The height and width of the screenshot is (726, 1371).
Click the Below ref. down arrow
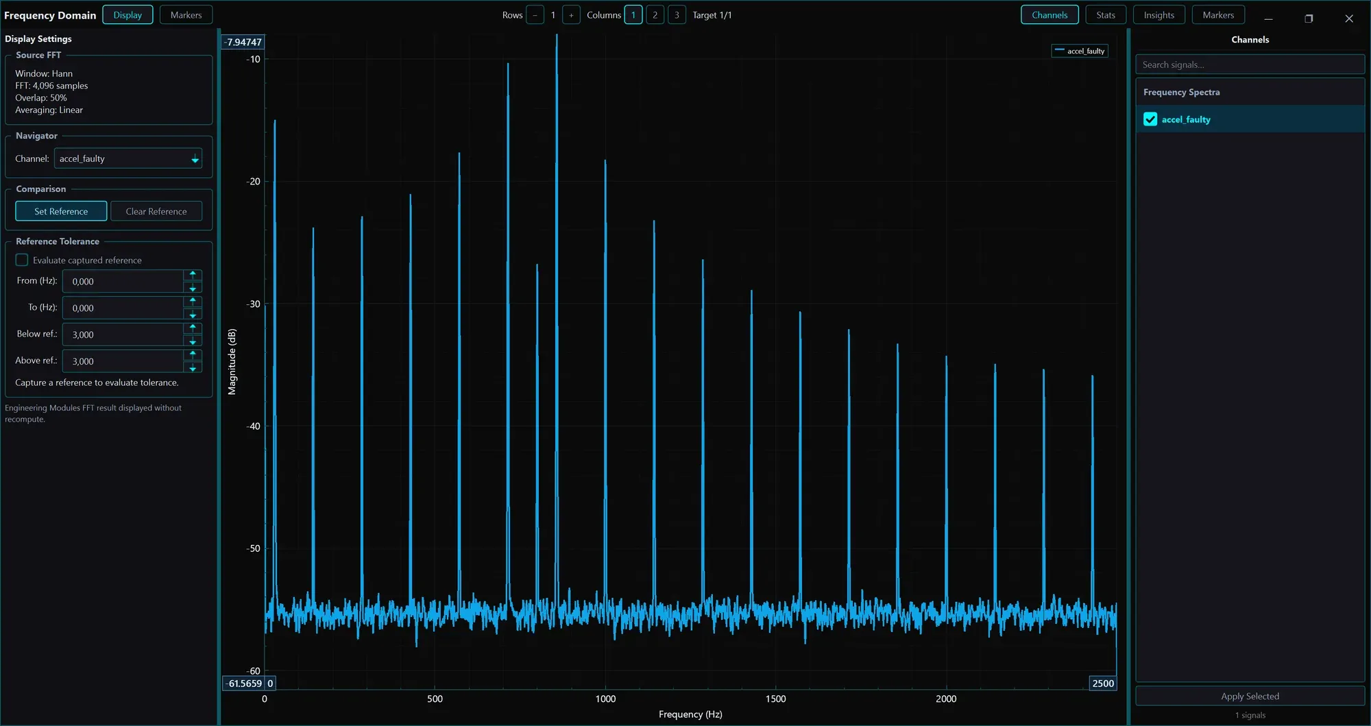click(193, 341)
